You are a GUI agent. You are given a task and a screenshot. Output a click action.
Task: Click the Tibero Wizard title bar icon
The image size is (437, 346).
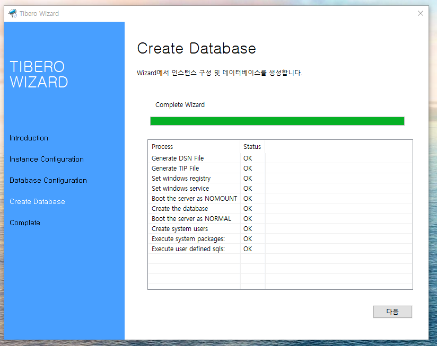13,13
